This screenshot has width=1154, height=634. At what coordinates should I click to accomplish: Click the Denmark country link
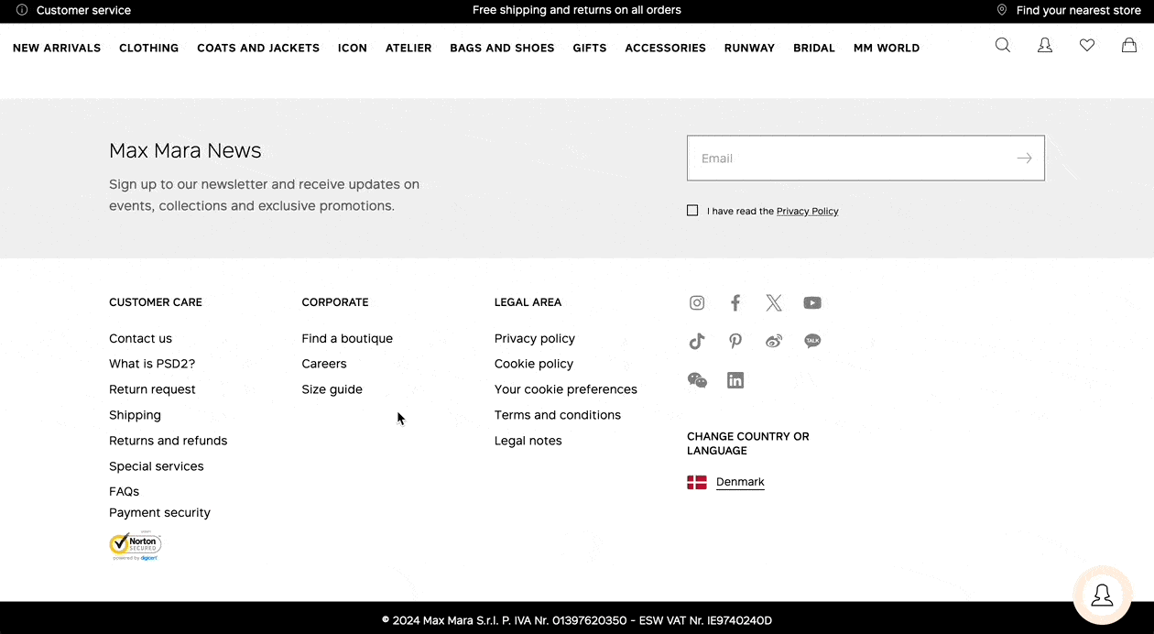[740, 481]
